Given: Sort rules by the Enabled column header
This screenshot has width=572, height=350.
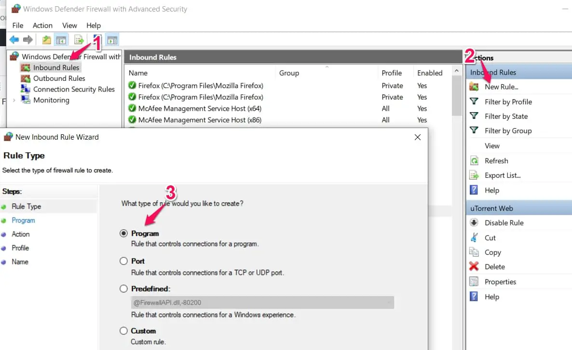Looking at the screenshot, I should [430, 73].
